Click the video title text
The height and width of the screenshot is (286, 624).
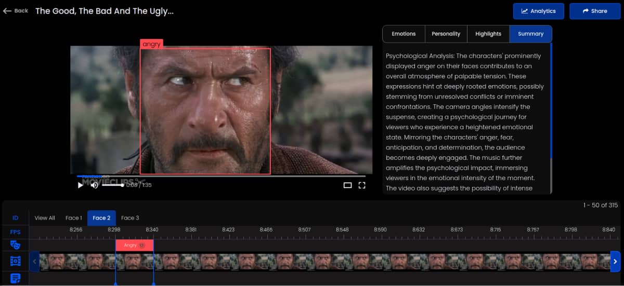point(105,11)
